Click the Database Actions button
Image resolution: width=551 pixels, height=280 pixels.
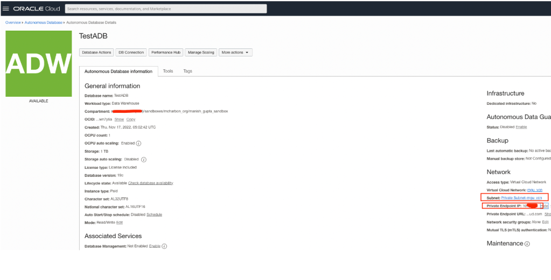pos(96,53)
